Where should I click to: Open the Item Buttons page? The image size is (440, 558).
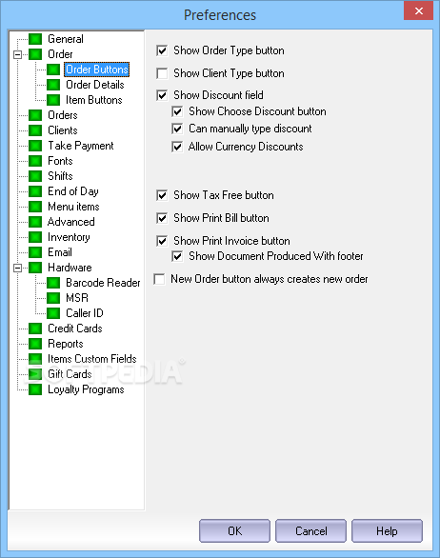point(94,100)
